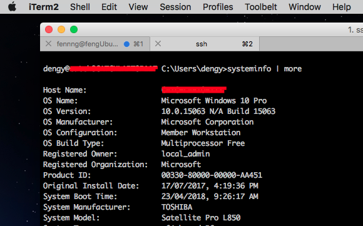This screenshot has height=226, width=363.
Task: Open the Edit menu
Action: coord(109,7)
